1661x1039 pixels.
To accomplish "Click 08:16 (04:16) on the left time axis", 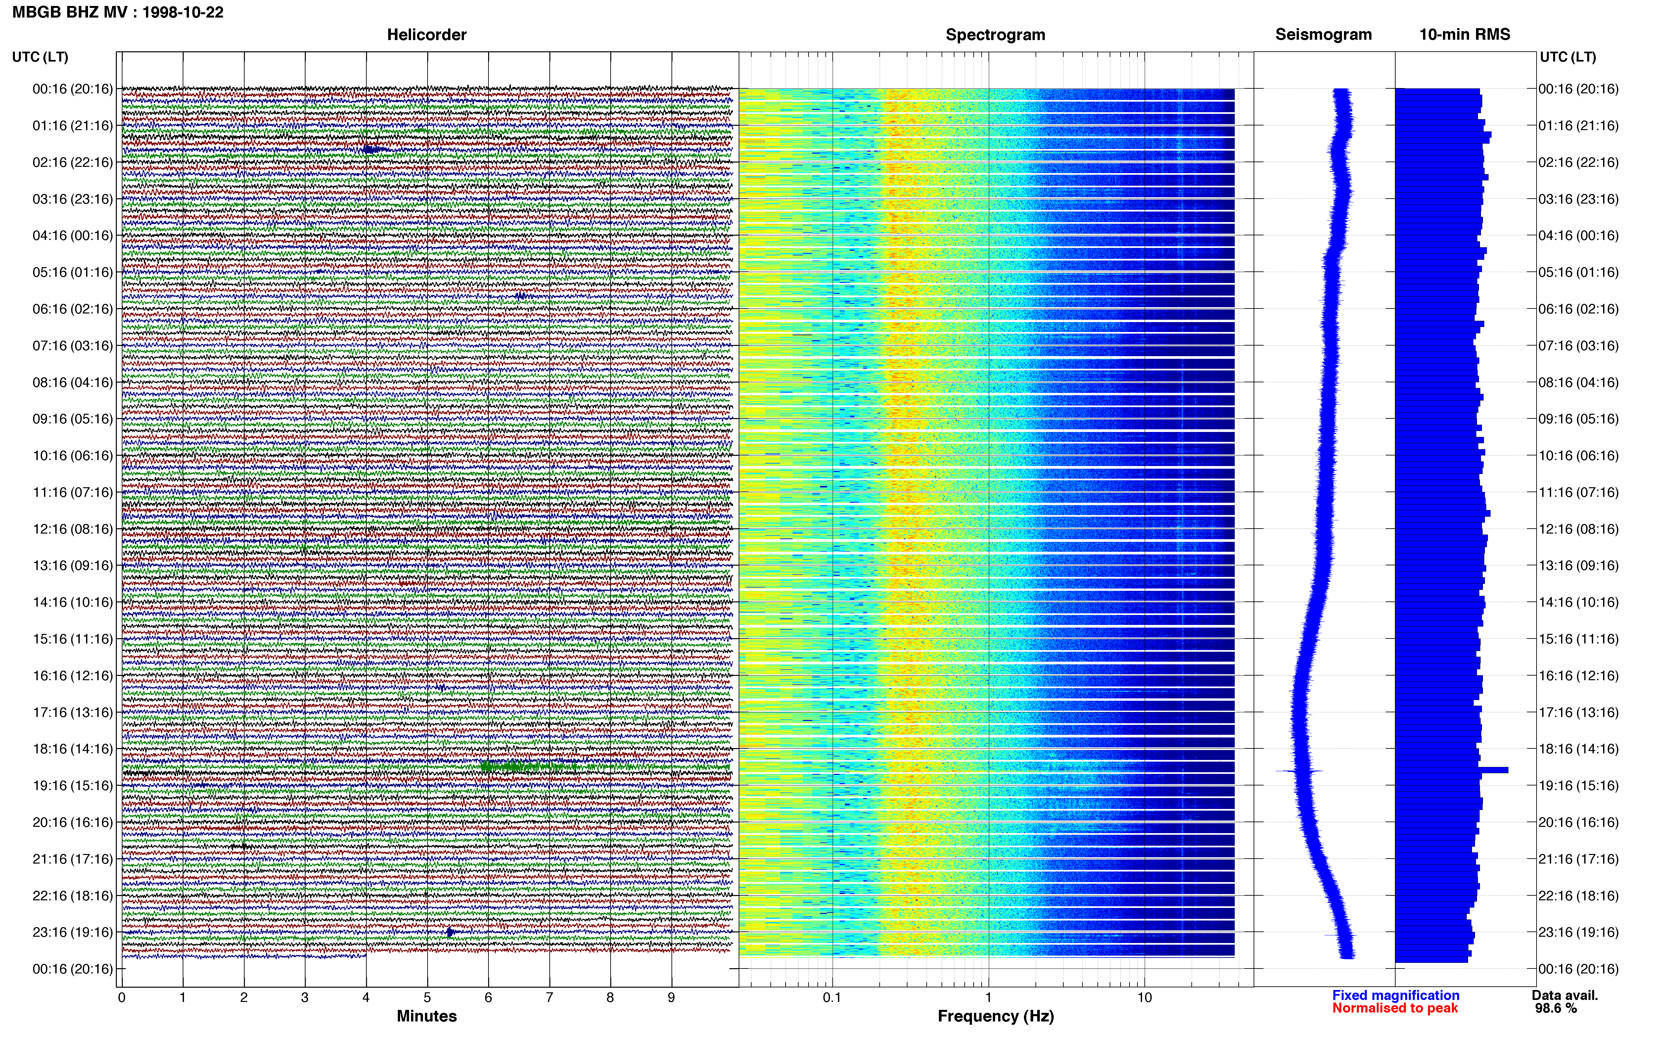I will 73,383.
